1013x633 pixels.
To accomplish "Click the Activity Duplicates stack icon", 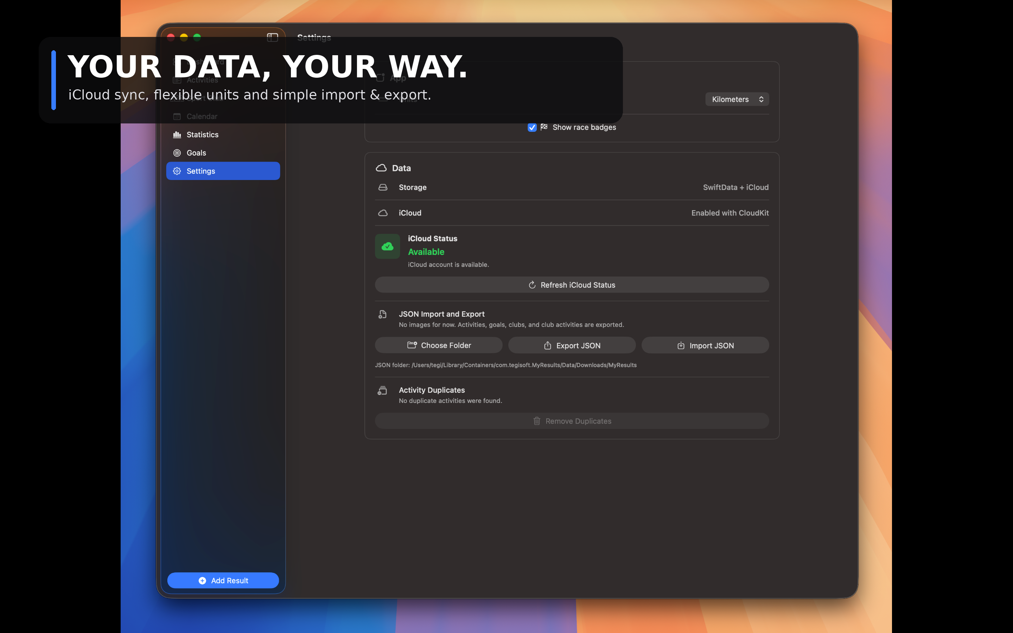I will (382, 391).
